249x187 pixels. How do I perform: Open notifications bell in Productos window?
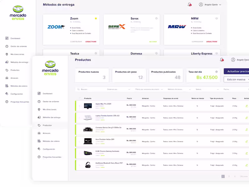[x=222, y=60]
